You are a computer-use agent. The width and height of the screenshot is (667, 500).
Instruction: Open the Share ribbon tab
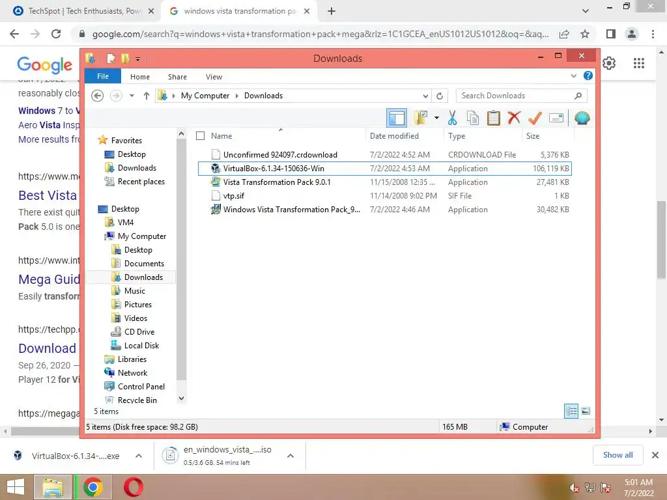tap(177, 77)
